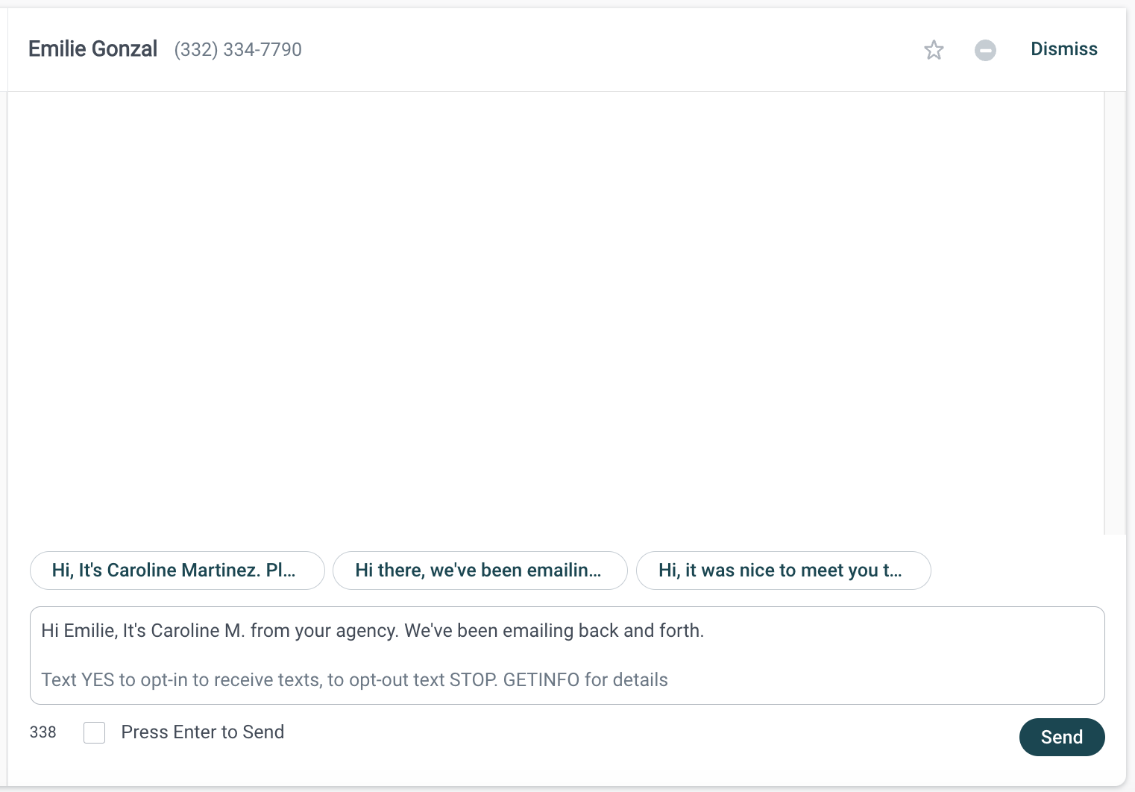
Task: Click phone number (332) 334-7790
Action: 238,50
